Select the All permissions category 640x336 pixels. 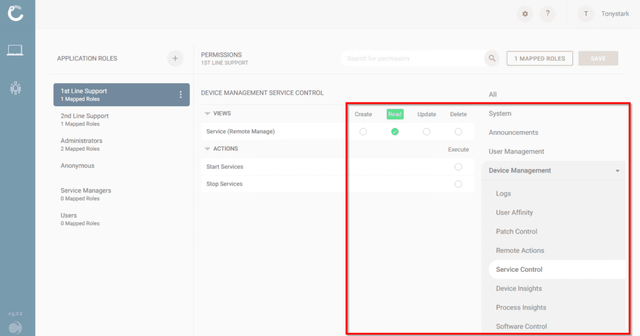[492, 94]
